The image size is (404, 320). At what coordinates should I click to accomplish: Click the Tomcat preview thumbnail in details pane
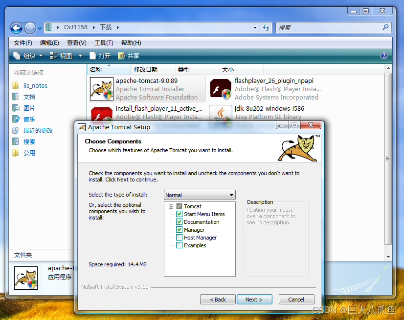tap(26, 278)
